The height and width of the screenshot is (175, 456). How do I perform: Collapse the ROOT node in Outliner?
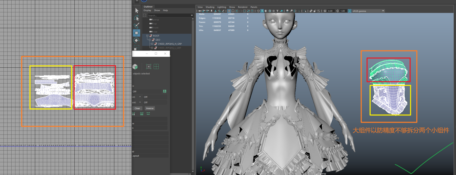[147, 36]
